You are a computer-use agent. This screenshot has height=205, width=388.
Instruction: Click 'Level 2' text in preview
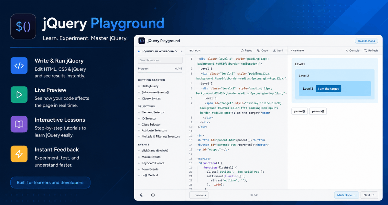point(304,76)
